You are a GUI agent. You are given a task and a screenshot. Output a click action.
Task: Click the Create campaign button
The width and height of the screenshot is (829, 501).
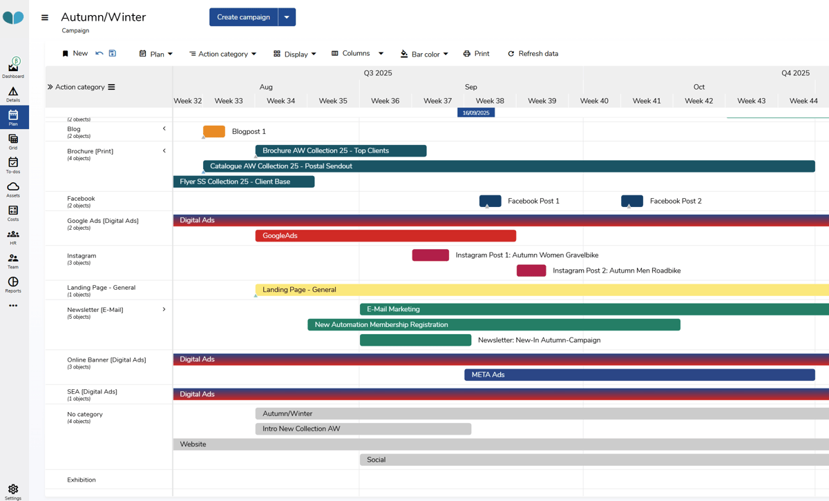point(243,17)
